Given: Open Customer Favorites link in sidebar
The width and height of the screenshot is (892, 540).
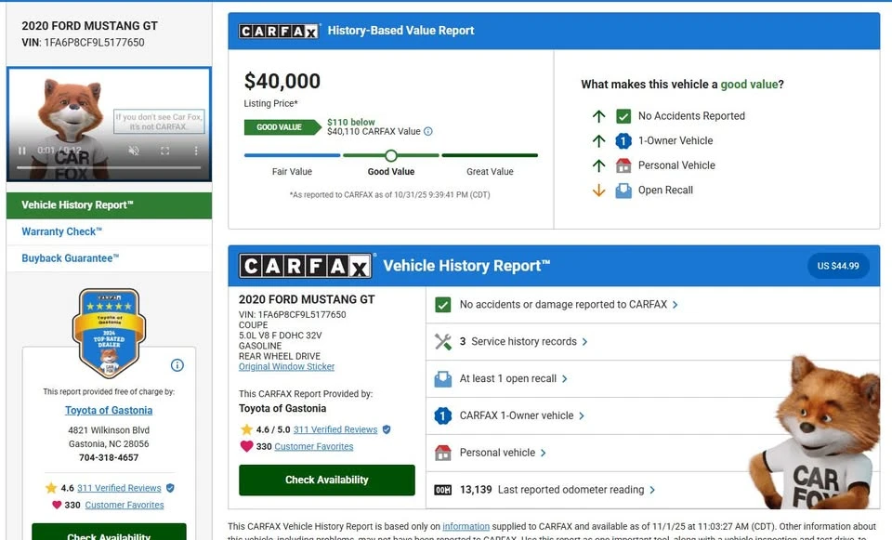Looking at the screenshot, I should tap(124, 506).
